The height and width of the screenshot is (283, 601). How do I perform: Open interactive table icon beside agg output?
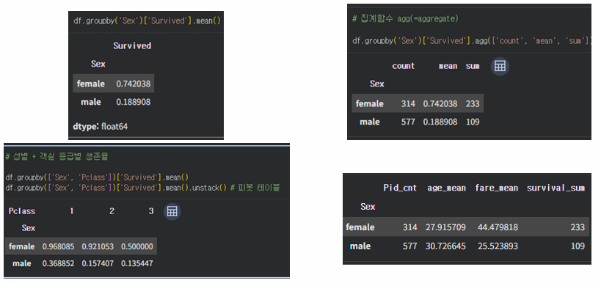tap(500, 66)
